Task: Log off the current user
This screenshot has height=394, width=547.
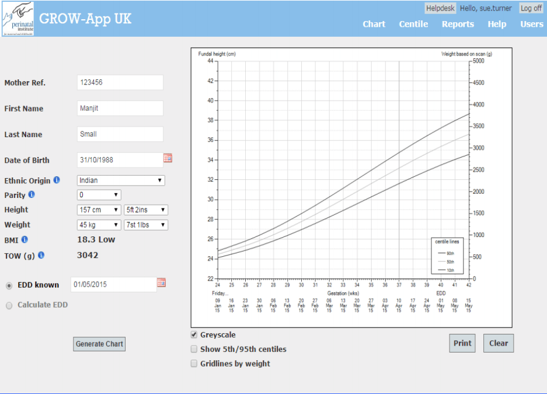Action: point(531,8)
